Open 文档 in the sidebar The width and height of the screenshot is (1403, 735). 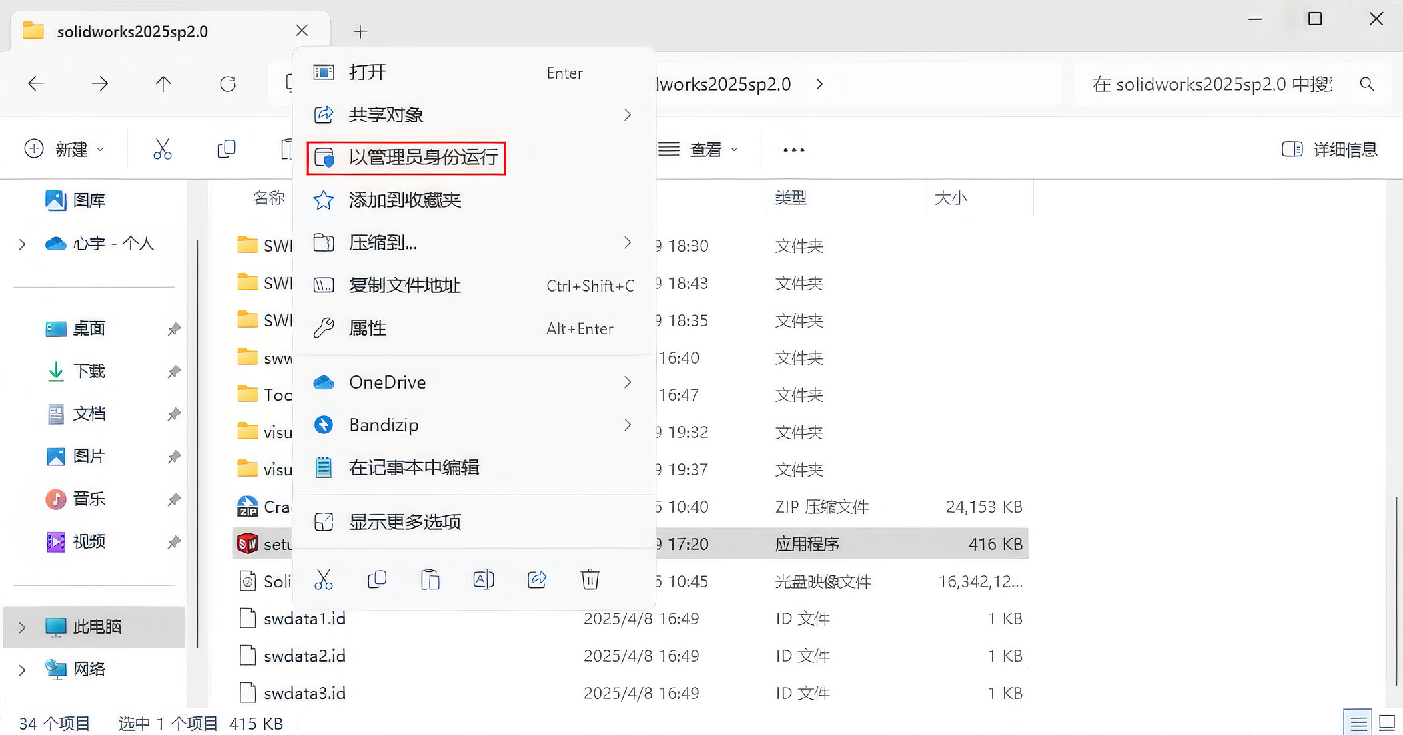pos(75,413)
